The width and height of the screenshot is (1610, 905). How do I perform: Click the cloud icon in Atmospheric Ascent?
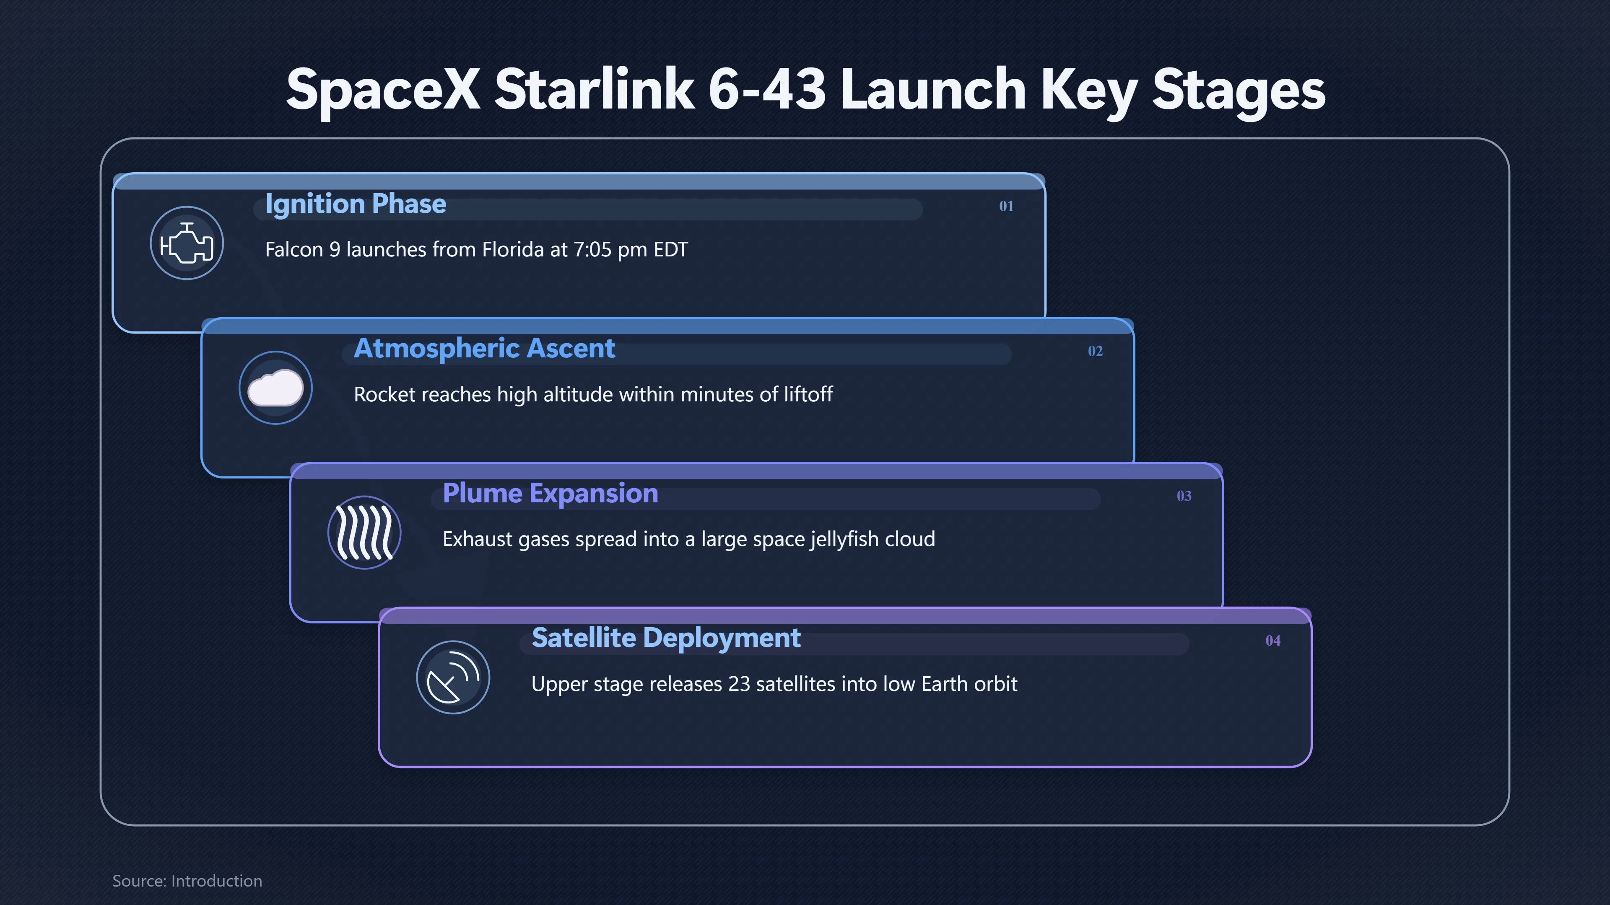[275, 388]
